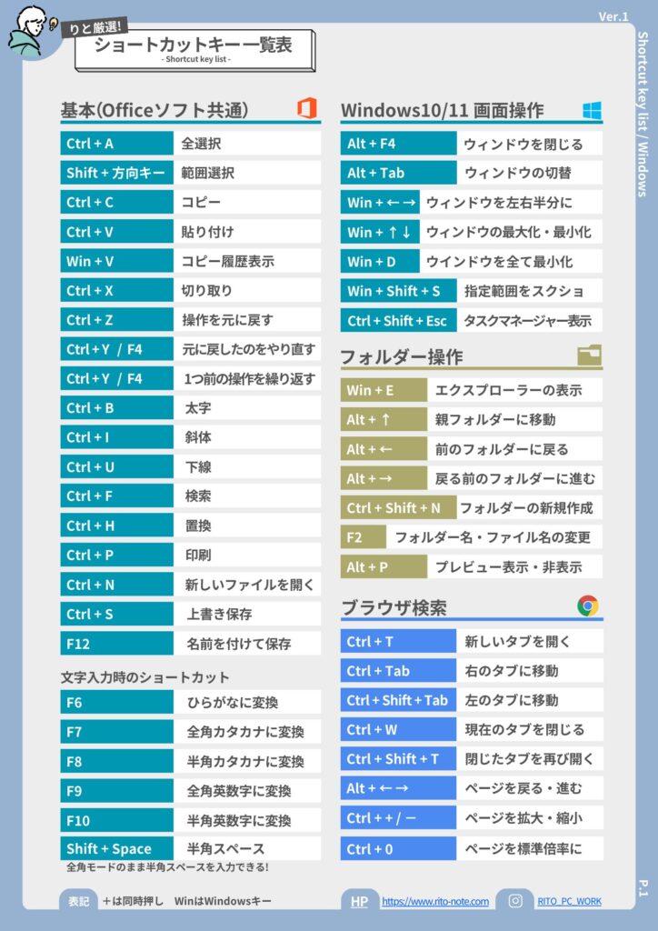Click the ショートカットキー一覧表 title banner
Viewport: 658px width, 931px height.
[x=194, y=48]
